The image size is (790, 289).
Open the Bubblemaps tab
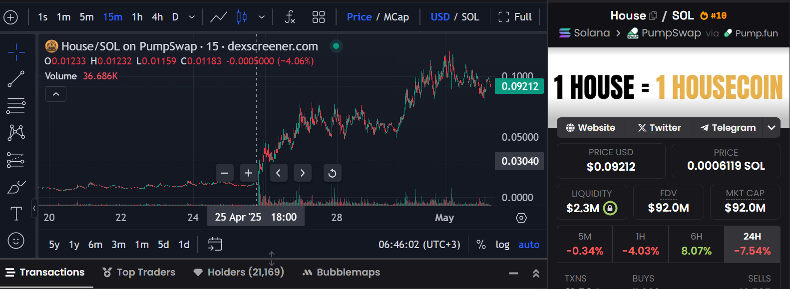coord(342,272)
